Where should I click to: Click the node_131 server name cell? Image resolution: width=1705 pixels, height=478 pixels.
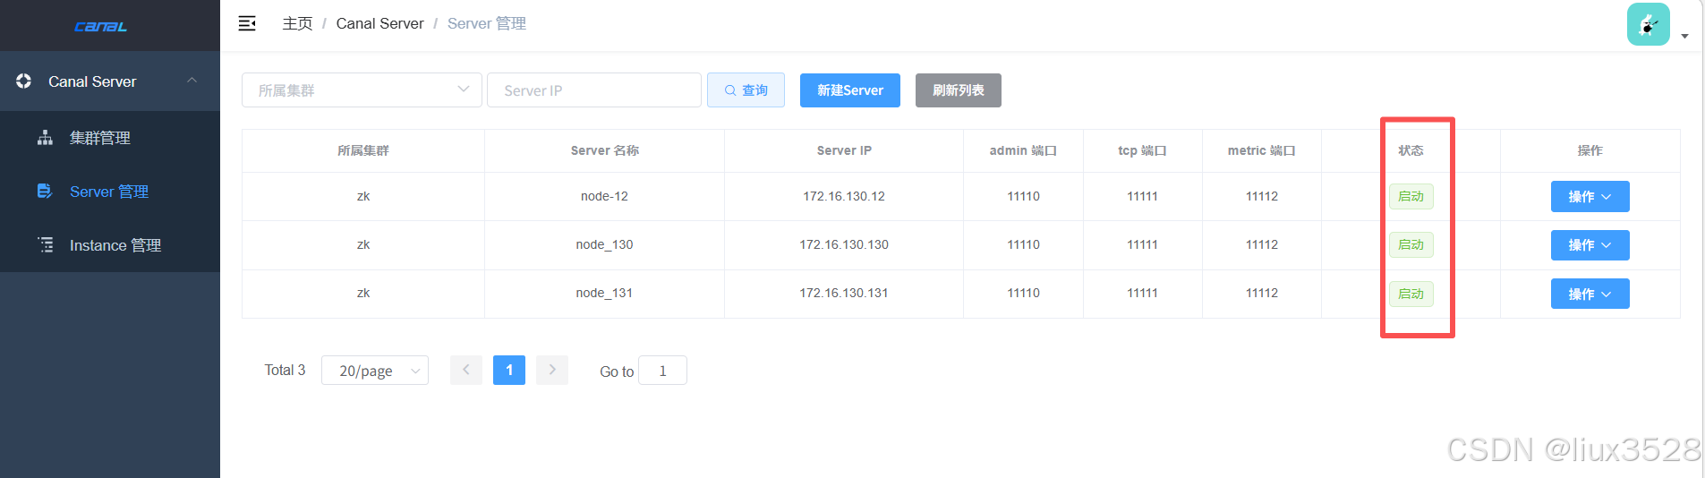pos(604,293)
